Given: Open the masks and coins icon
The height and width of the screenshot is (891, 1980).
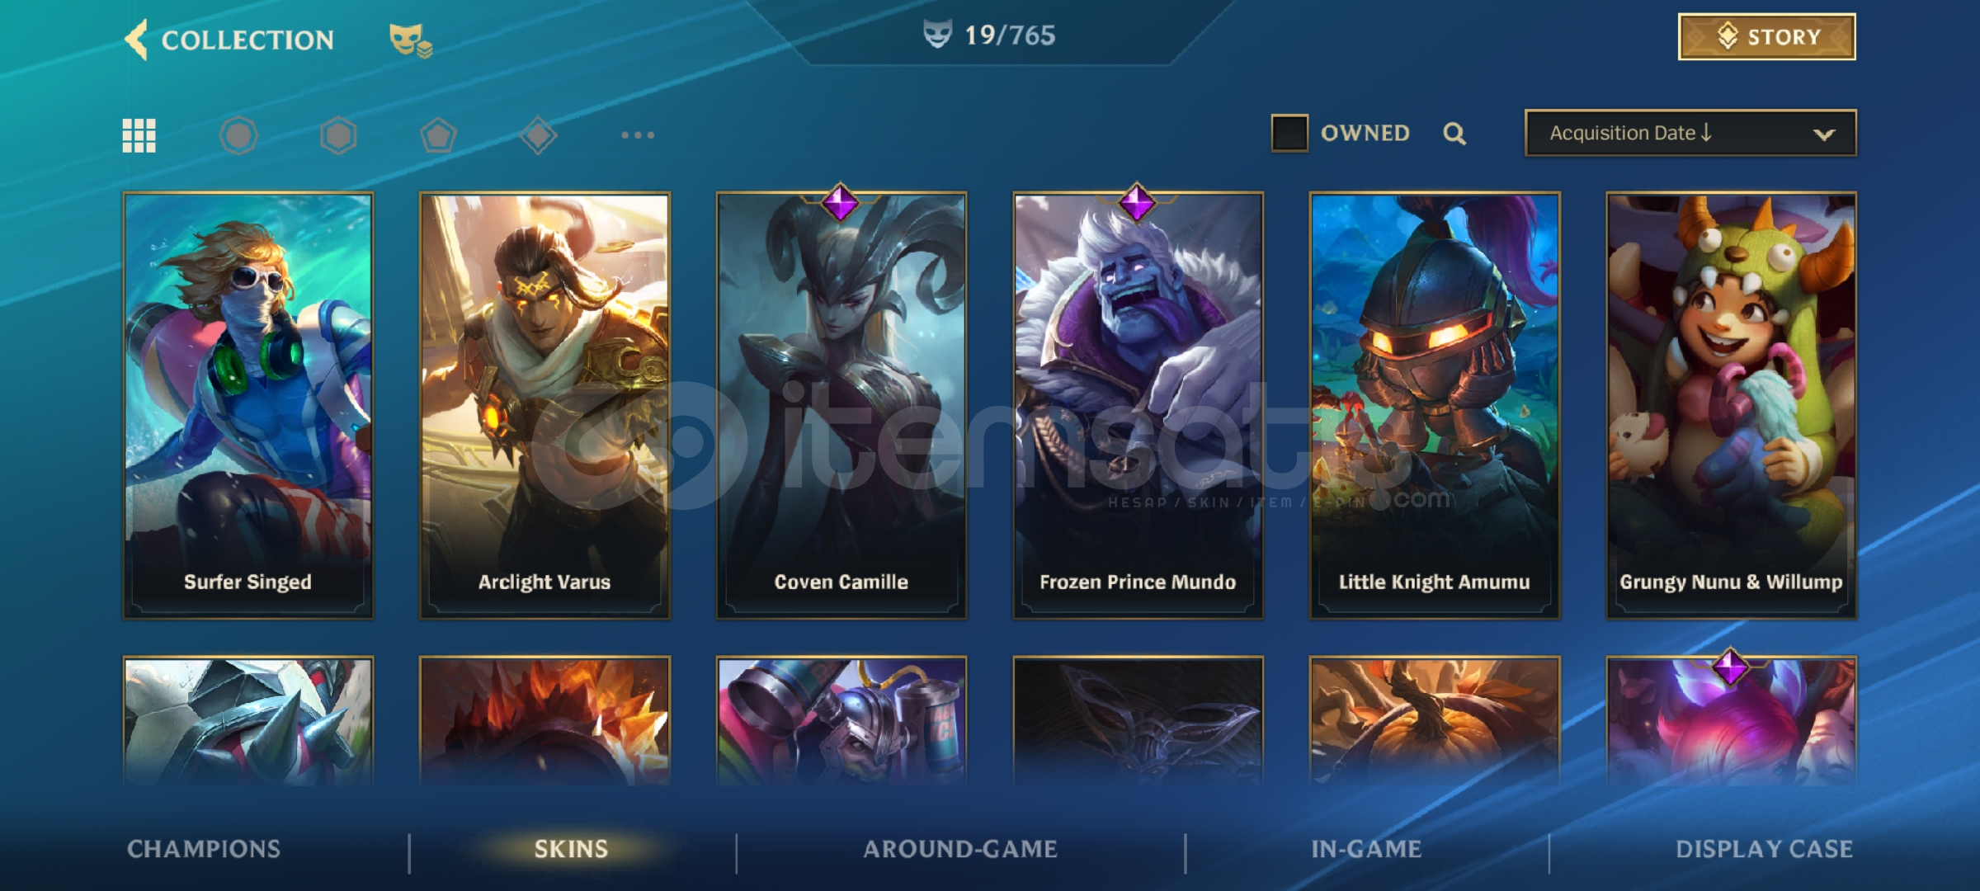Looking at the screenshot, I should 410,40.
